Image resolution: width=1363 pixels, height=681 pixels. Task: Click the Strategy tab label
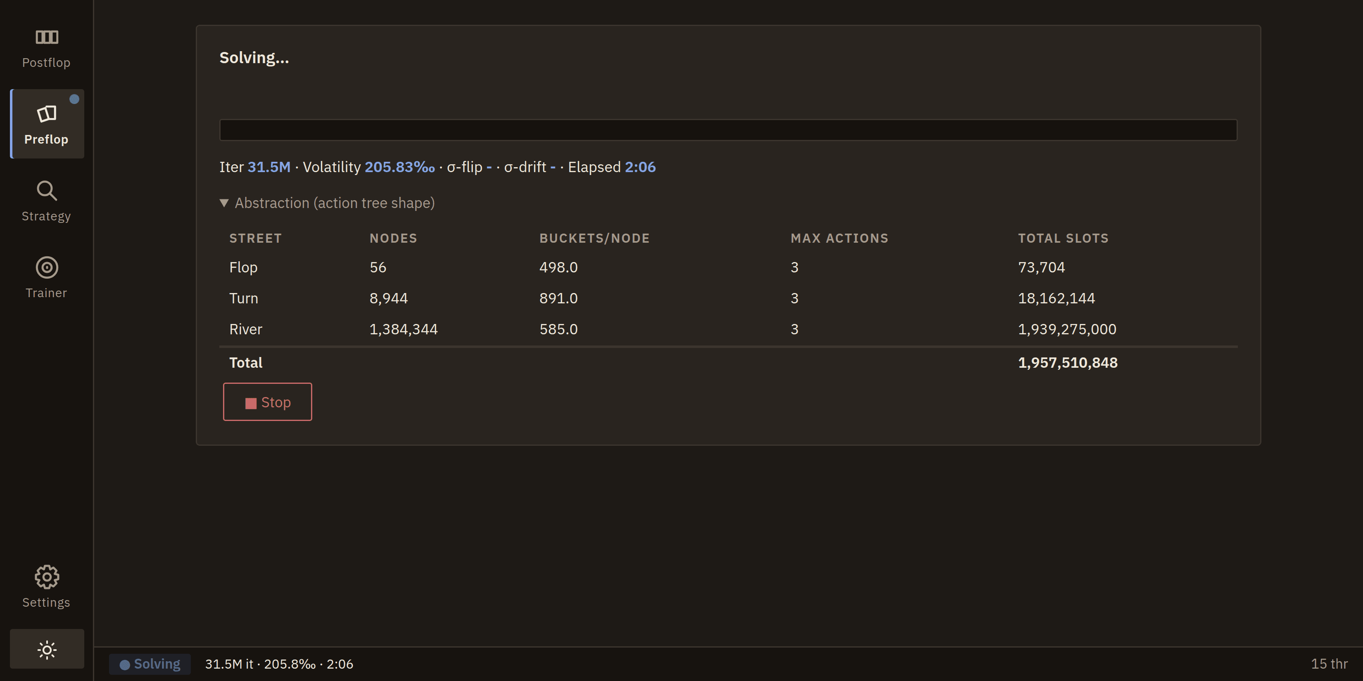tap(46, 216)
